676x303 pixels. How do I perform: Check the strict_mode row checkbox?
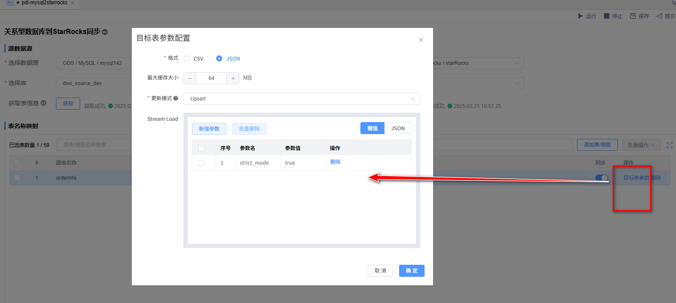click(202, 163)
